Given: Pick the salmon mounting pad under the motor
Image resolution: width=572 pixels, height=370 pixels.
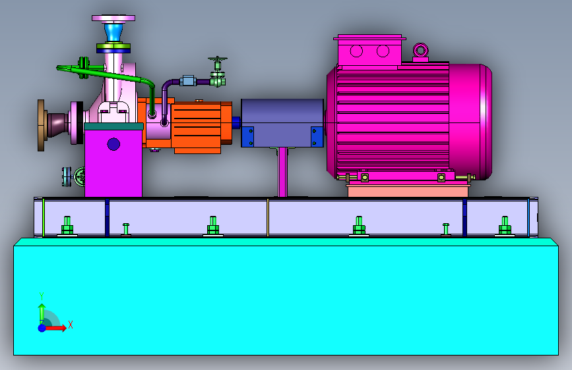Looking at the screenshot, I should coord(408,191).
